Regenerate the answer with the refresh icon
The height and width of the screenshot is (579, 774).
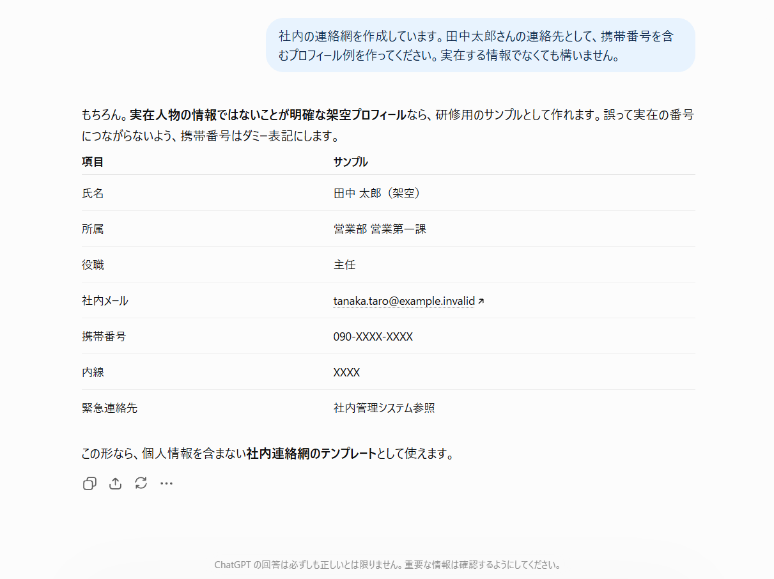(141, 484)
